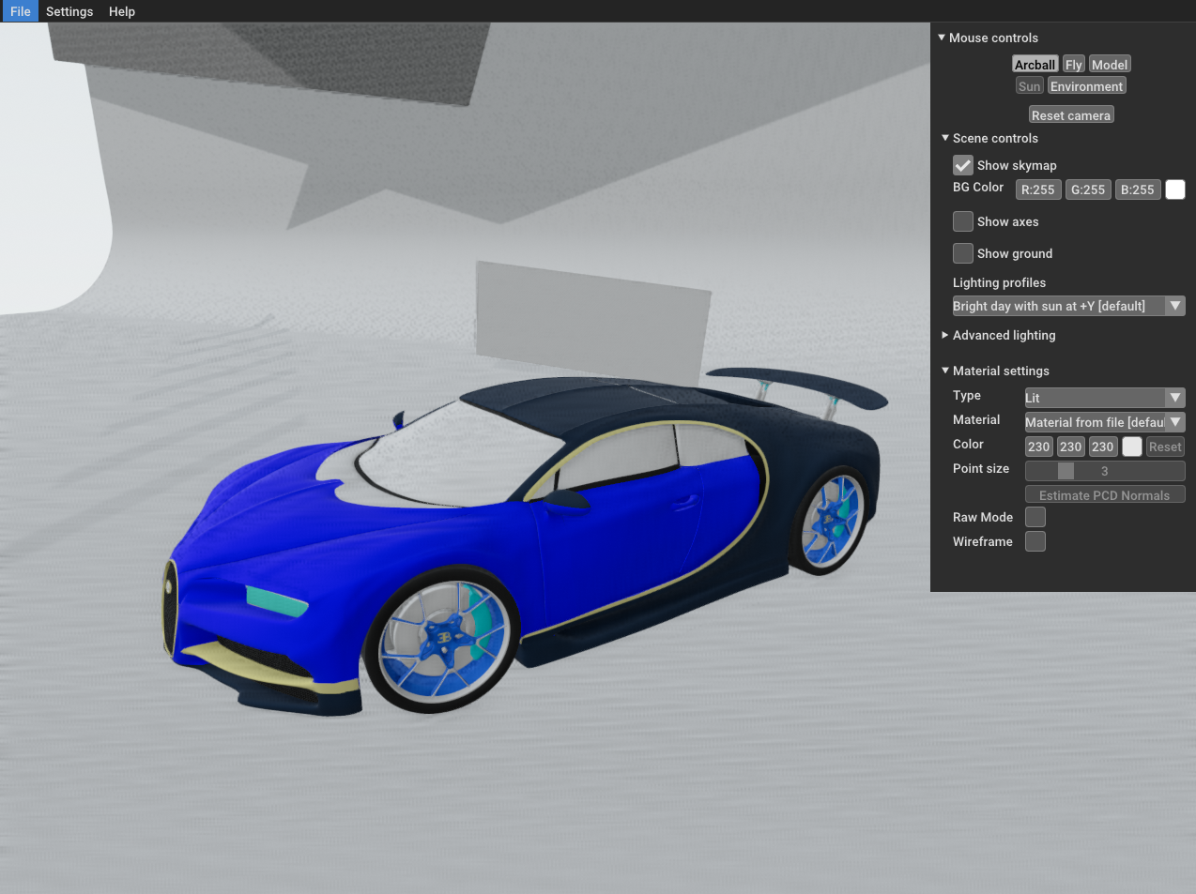Open the Lighting profiles dropdown

click(1068, 306)
